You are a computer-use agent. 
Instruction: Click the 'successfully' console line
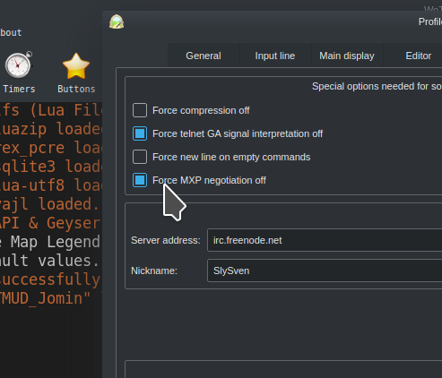[51, 279]
